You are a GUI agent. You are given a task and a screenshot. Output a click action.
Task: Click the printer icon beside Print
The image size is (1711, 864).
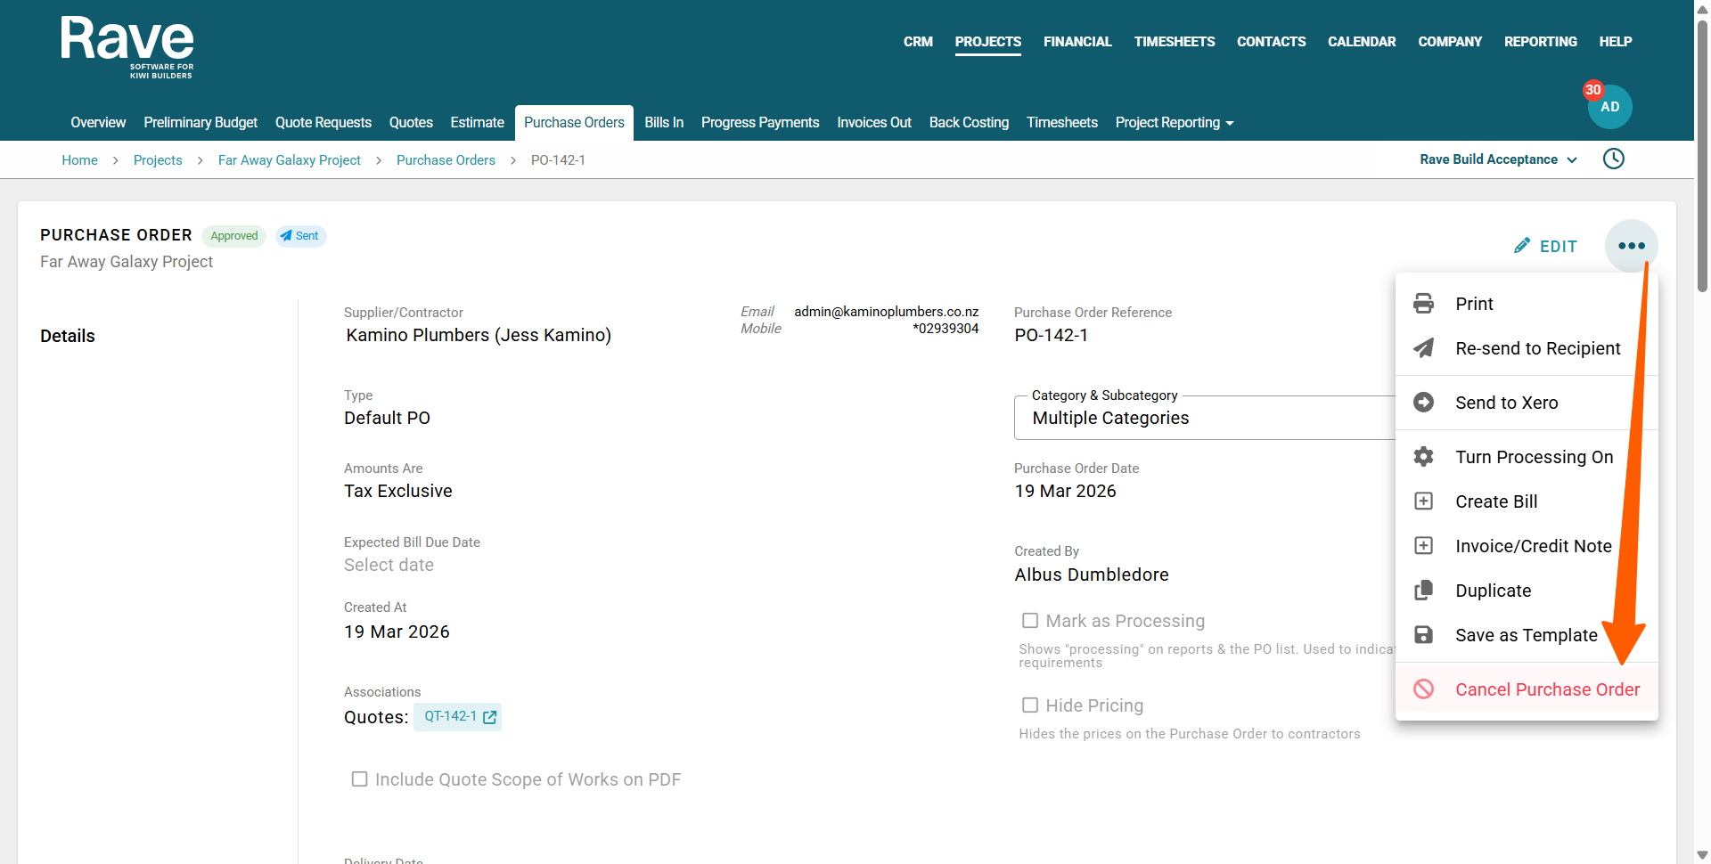click(1424, 304)
